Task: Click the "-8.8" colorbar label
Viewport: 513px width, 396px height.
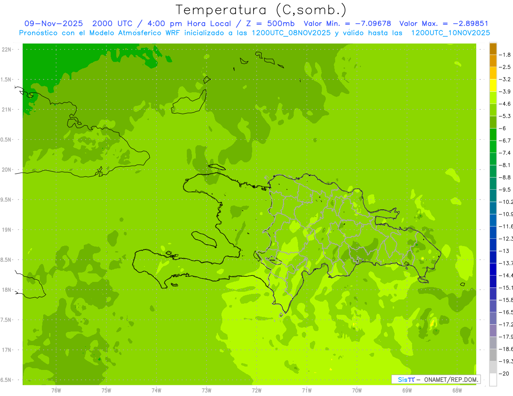Action: pyautogui.click(x=505, y=177)
